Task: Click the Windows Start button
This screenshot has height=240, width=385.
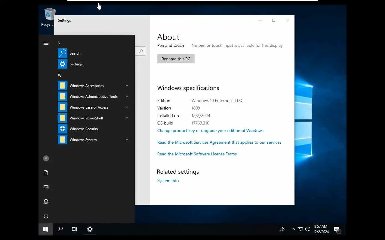Action: [46, 229]
